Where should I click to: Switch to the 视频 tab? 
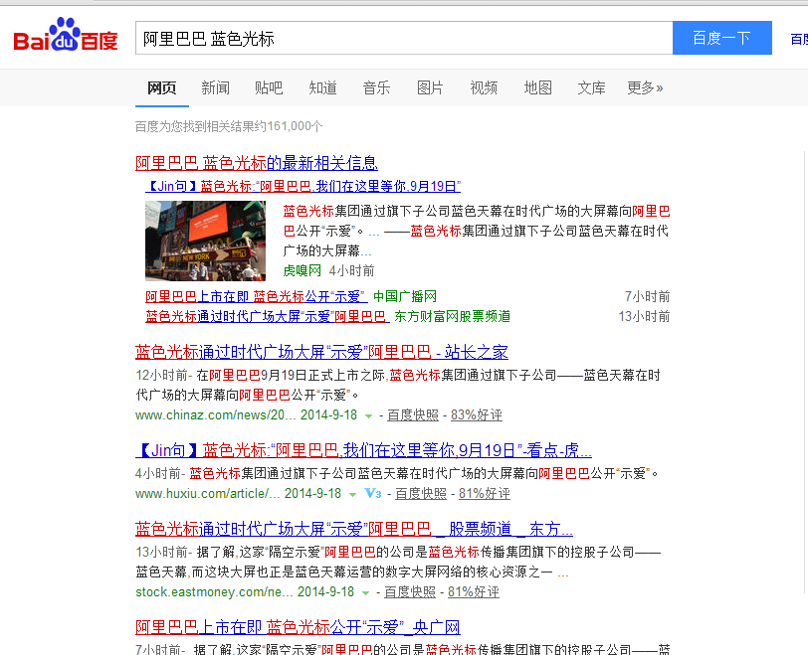click(484, 88)
